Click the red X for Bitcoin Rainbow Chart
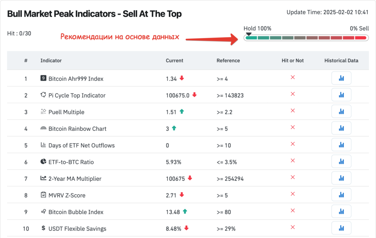The image size is (376, 238). click(293, 127)
